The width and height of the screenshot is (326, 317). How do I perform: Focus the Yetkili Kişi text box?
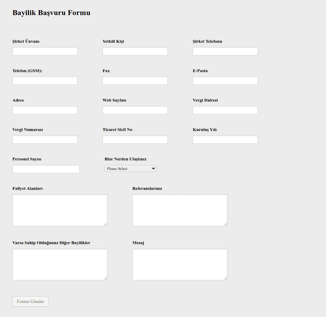pos(135,51)
